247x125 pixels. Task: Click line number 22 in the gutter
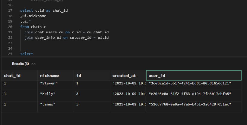click(x=10, y=38)
